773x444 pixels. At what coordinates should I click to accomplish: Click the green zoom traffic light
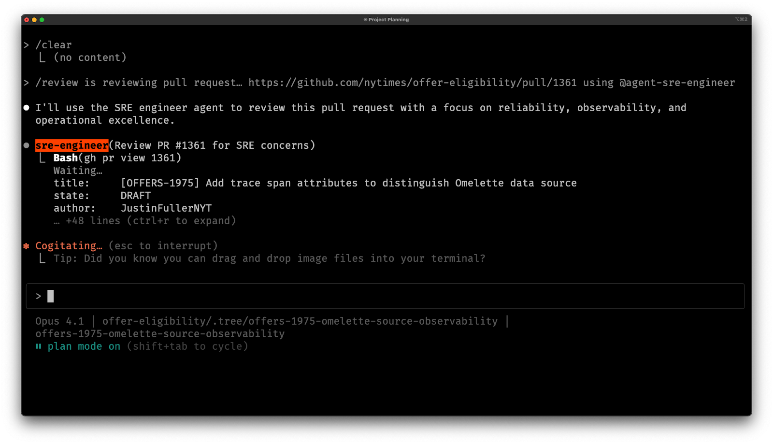42,20
